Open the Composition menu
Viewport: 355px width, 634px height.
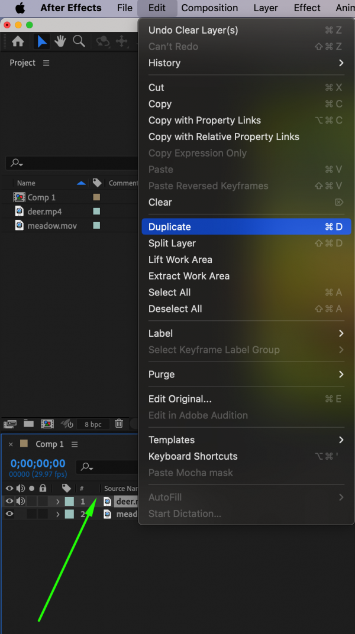point(210,8)
